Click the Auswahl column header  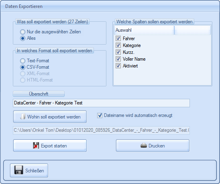144,30
